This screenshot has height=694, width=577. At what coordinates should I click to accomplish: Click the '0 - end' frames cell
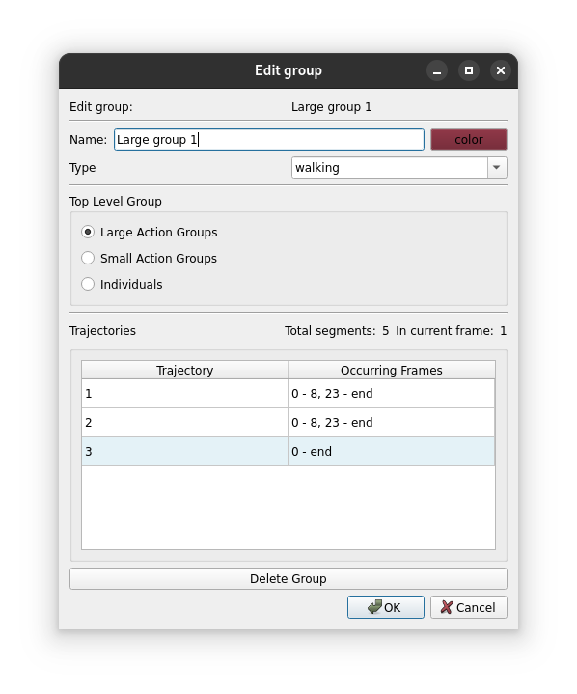coord(391,451)
